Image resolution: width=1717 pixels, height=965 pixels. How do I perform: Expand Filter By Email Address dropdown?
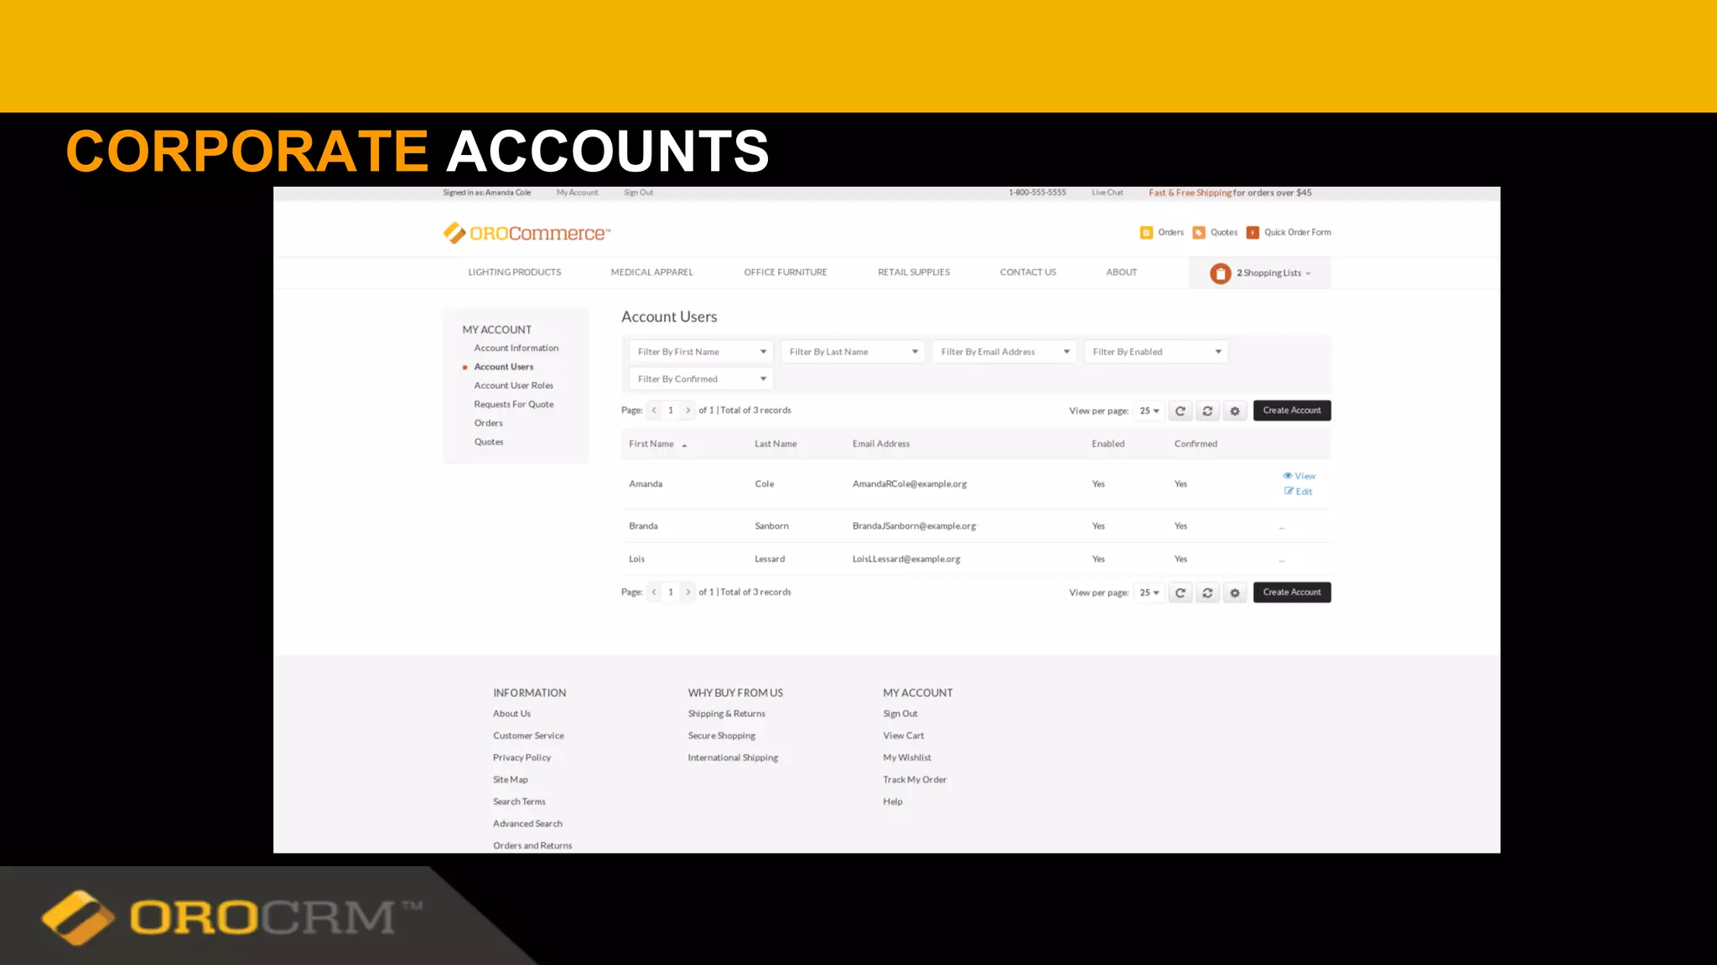pos(1004,352)
